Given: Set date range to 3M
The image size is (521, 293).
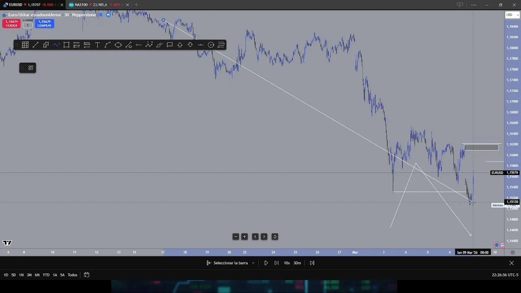Looking at the screenshot, I should 29,275.
